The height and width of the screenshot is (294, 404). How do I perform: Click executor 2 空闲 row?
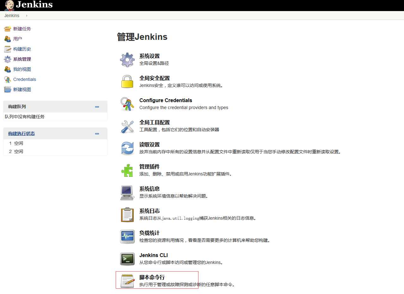point(55,151)
